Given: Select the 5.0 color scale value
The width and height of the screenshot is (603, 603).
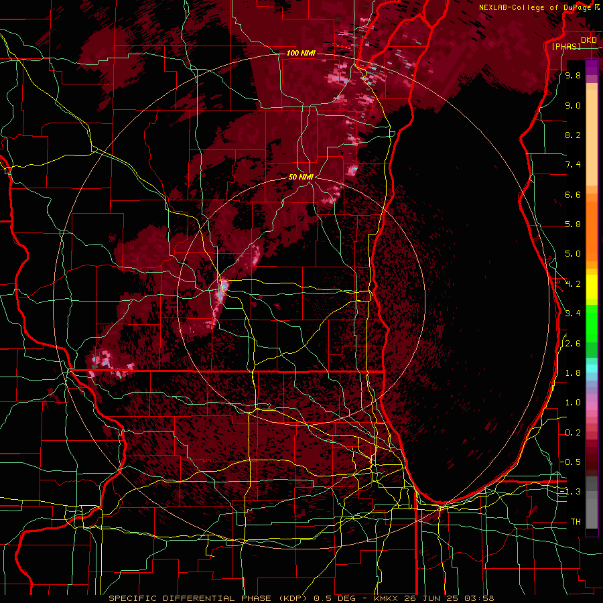Looking at the screenshot, I should 573,254.
